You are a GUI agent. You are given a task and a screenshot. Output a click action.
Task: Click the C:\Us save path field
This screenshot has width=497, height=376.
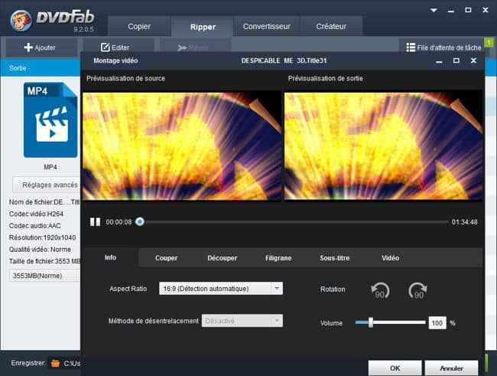coord(72,363)
